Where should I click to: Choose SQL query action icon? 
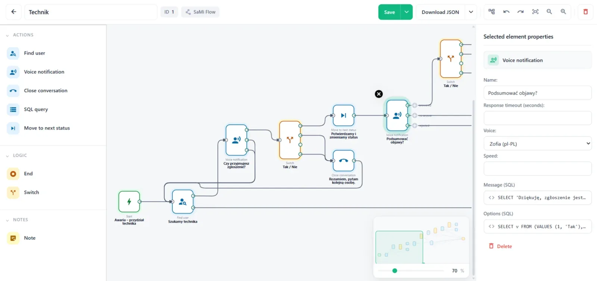point(13,110)
